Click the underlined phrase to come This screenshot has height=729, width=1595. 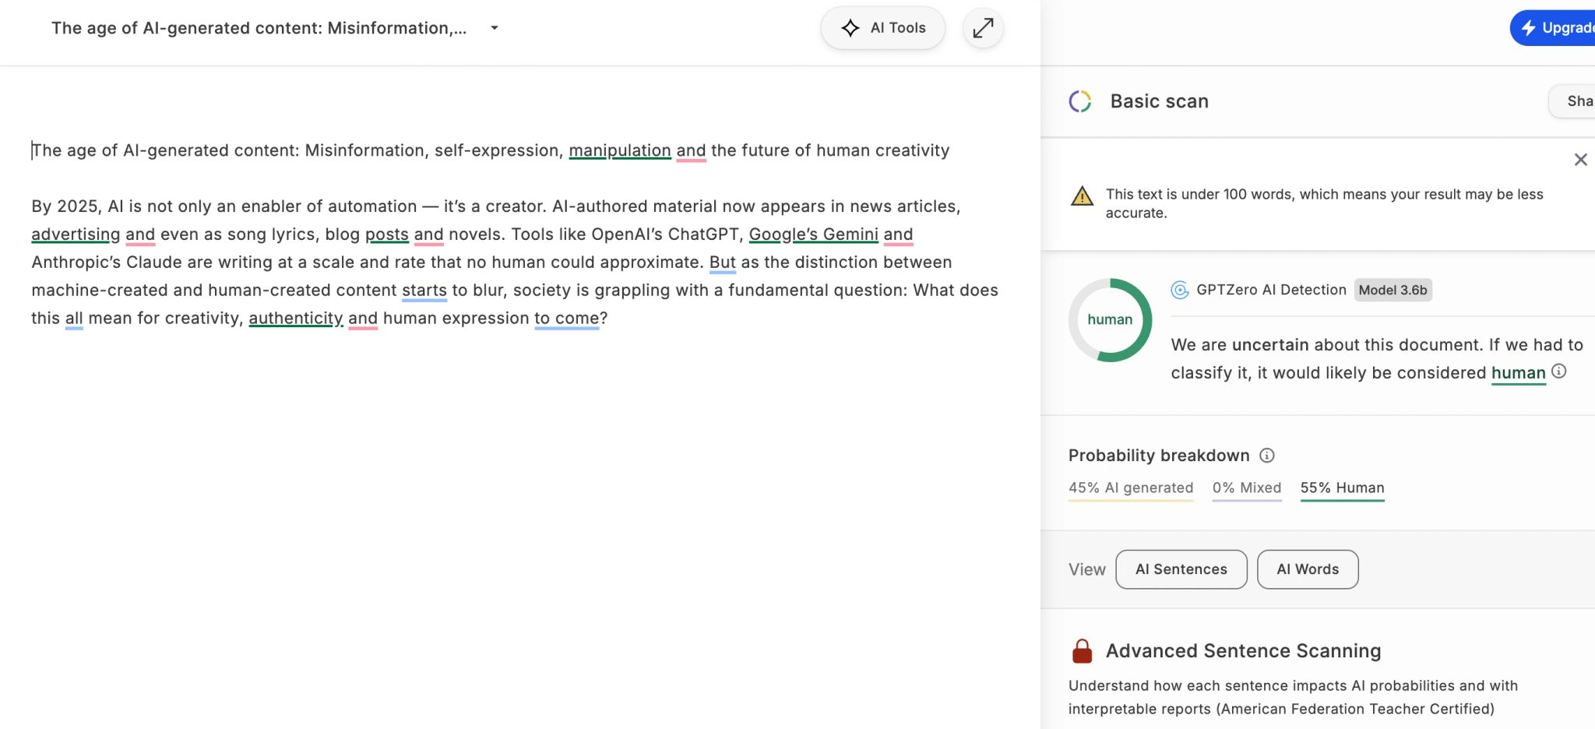coord(567,319)
